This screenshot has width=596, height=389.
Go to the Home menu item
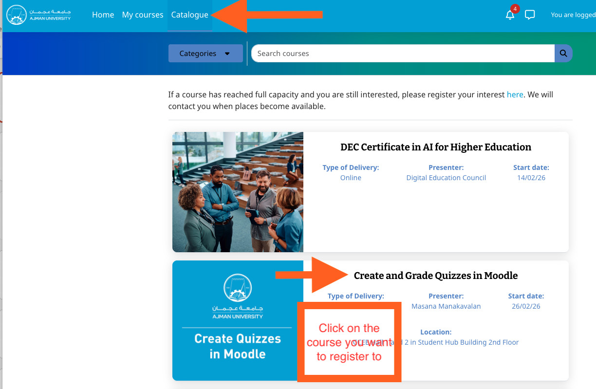pyautogui.click(x=103, y=15)
